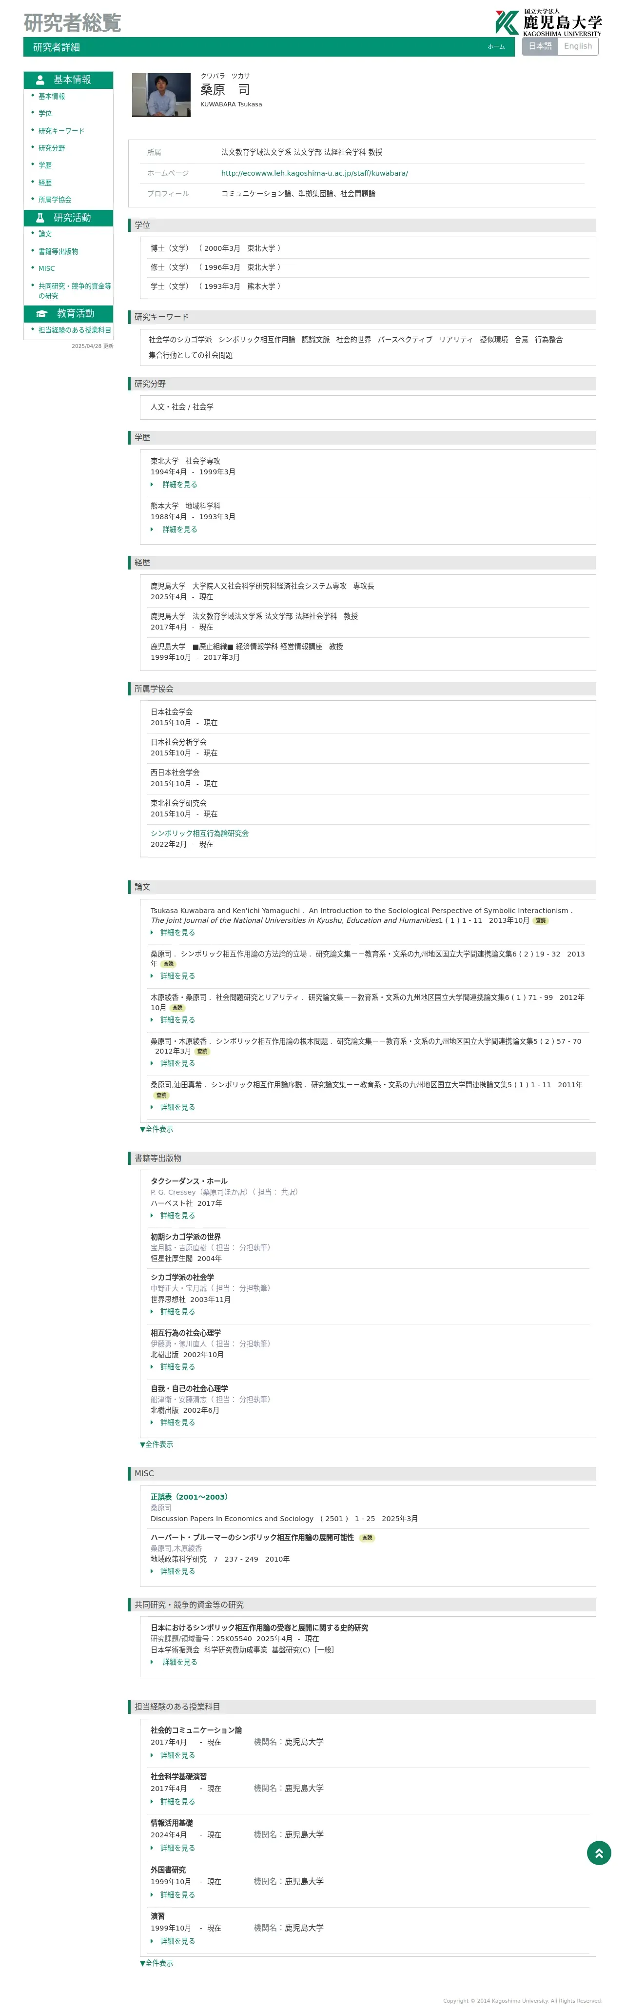The image size is (626, 2013).
Task: Open the homepage URL ecowww.leh.kagoshima-u.ac.jp link
Action: tap(314, 173)
